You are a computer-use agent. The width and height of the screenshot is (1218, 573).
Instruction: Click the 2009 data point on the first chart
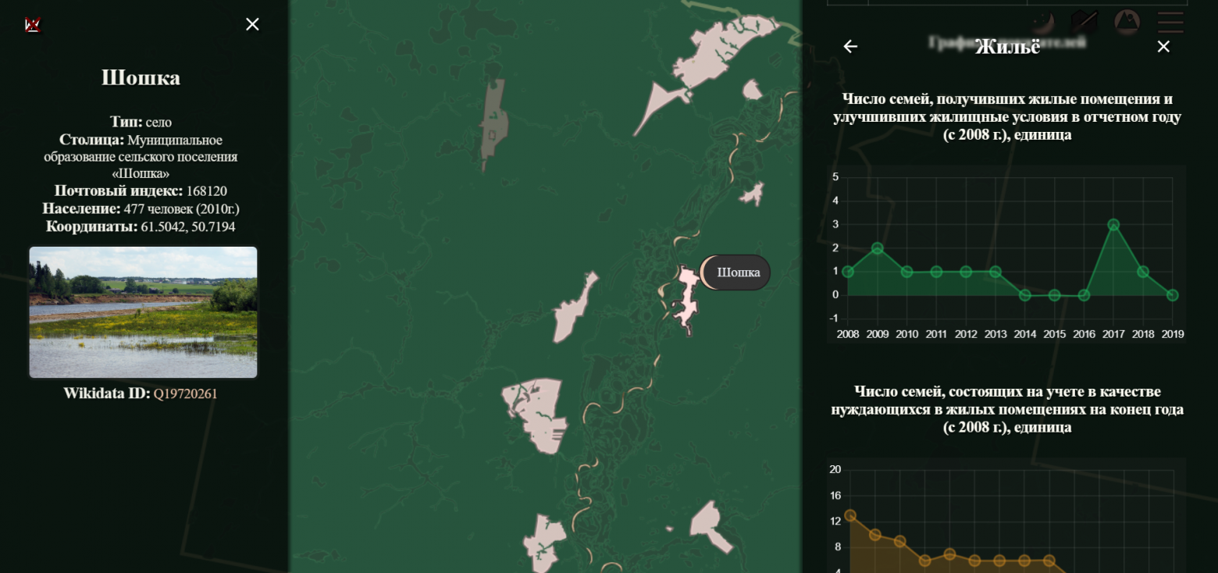click(878, 248)
